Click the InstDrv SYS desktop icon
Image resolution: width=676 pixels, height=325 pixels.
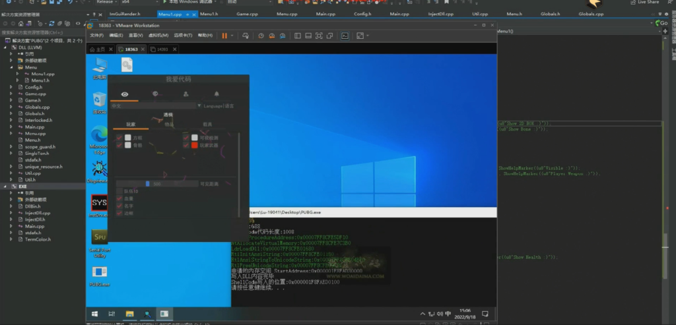pyautogui.click(x=100, y=206)
